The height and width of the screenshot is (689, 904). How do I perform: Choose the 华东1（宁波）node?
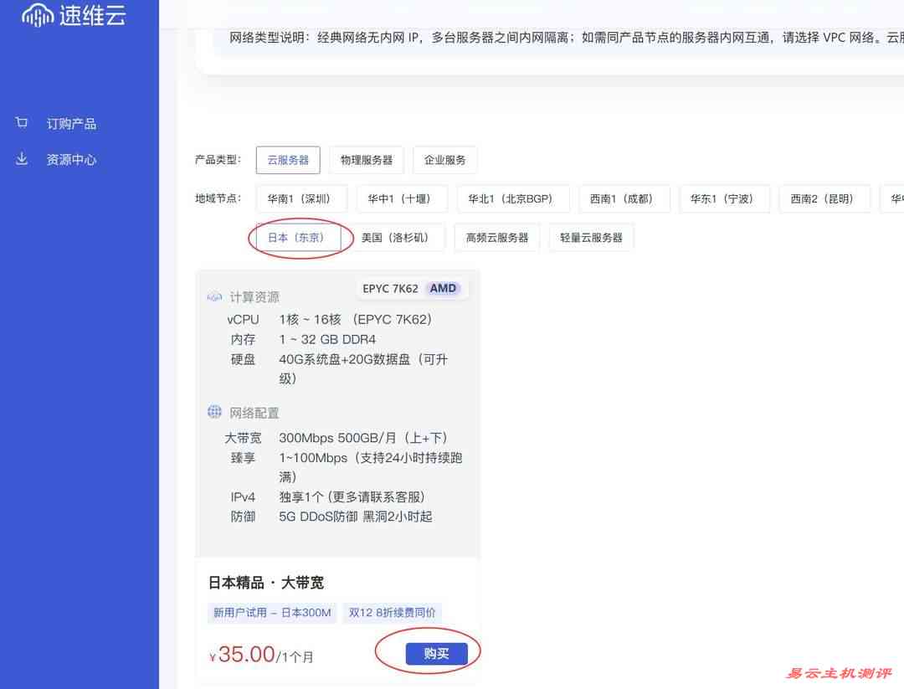click(x=724, y=198)
